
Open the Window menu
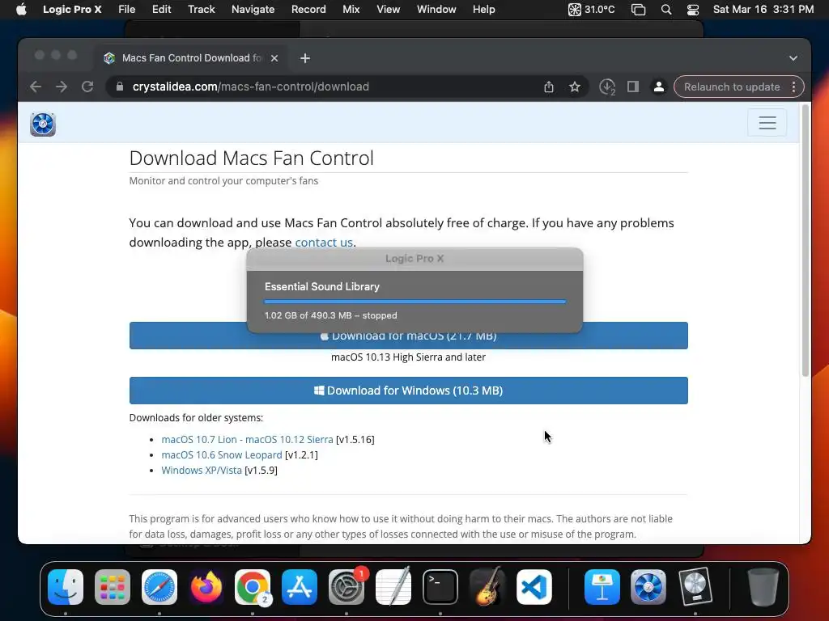[x=436, y=10]
